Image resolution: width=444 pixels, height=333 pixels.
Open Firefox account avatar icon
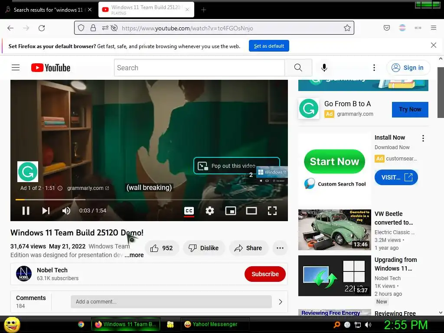click(402, 28)
